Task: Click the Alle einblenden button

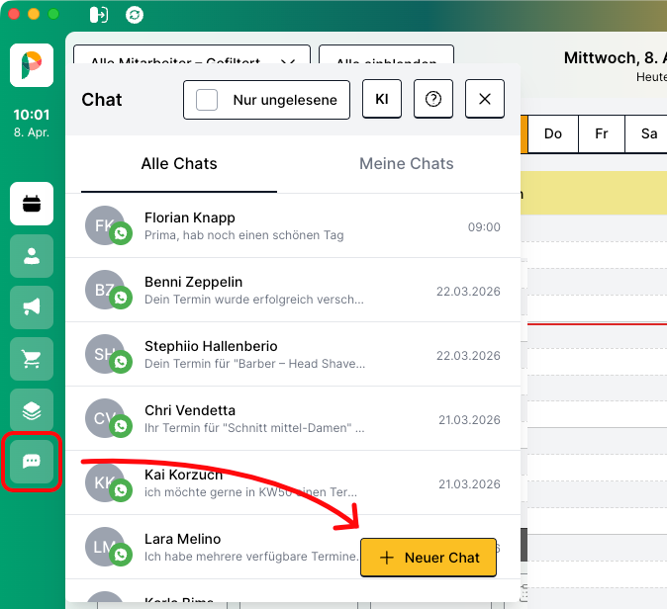Action: pyautogui.click(x=386, y=61)
